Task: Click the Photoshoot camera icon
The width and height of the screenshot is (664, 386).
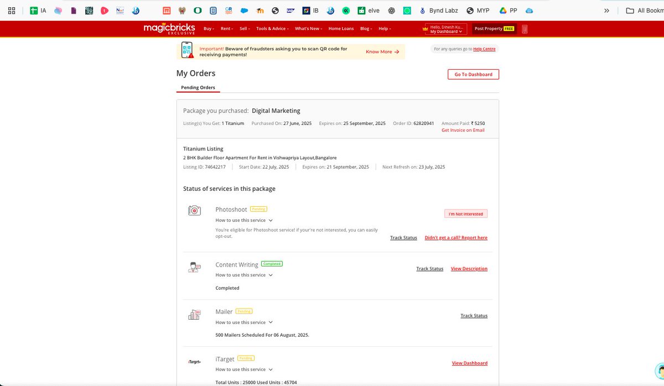Action: tap(194, 210)
